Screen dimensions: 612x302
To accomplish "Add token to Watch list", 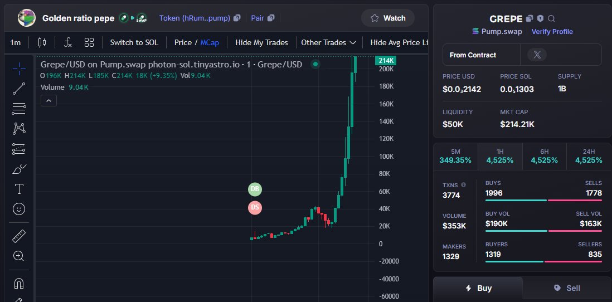I will pyautogui.click(x=387, y=18).
